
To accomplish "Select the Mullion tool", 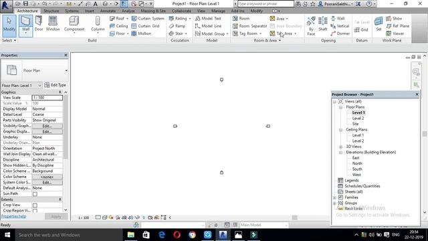I will 141,33.
